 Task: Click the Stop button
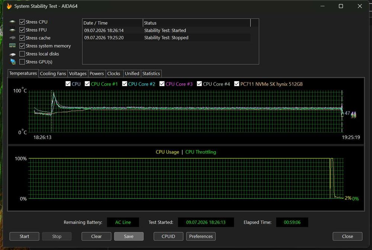(57, 236)
